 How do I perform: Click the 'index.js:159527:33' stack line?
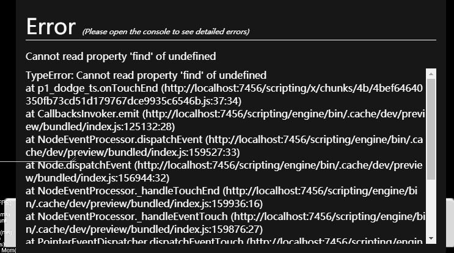pos(101,152)
